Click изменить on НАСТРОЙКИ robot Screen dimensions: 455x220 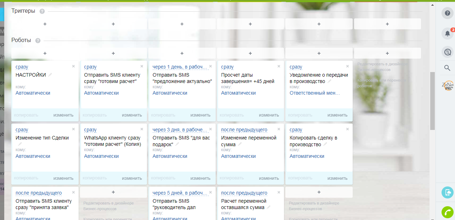pyautogui.click(x=63, y=115)
